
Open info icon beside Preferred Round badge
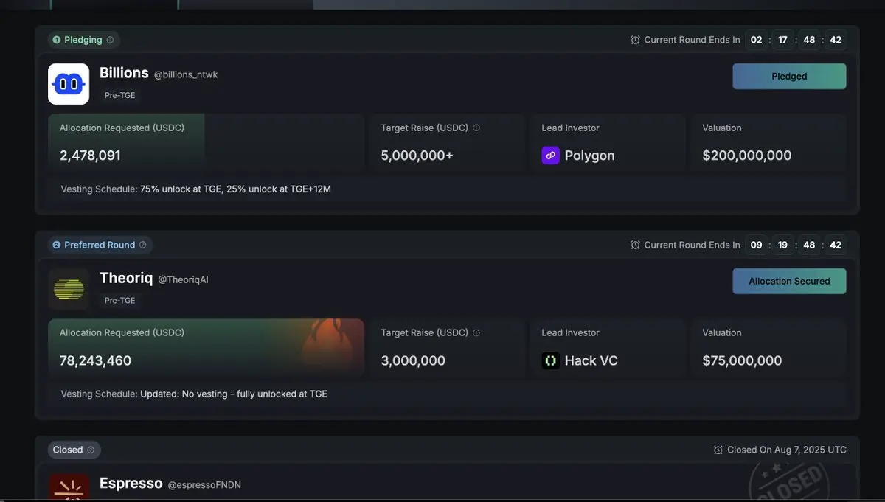143,245
